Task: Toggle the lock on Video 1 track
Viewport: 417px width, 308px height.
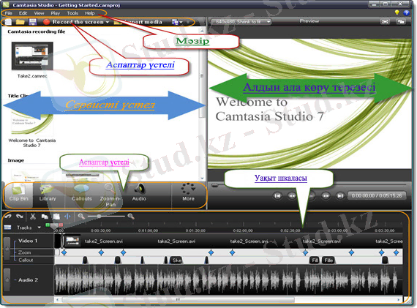Action: pos(7,249)
